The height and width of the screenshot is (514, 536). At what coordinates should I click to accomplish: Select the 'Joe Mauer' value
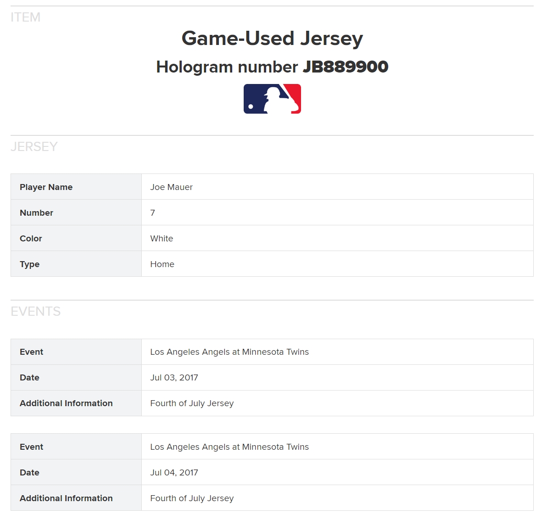pos(171,187)
